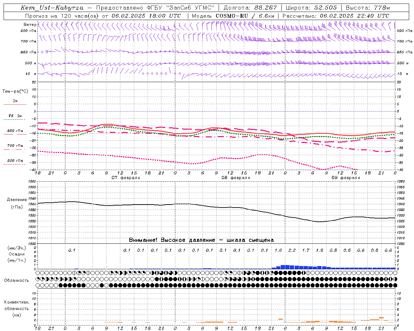Select the Широта: 52.505 header field

tap(311, 8)
